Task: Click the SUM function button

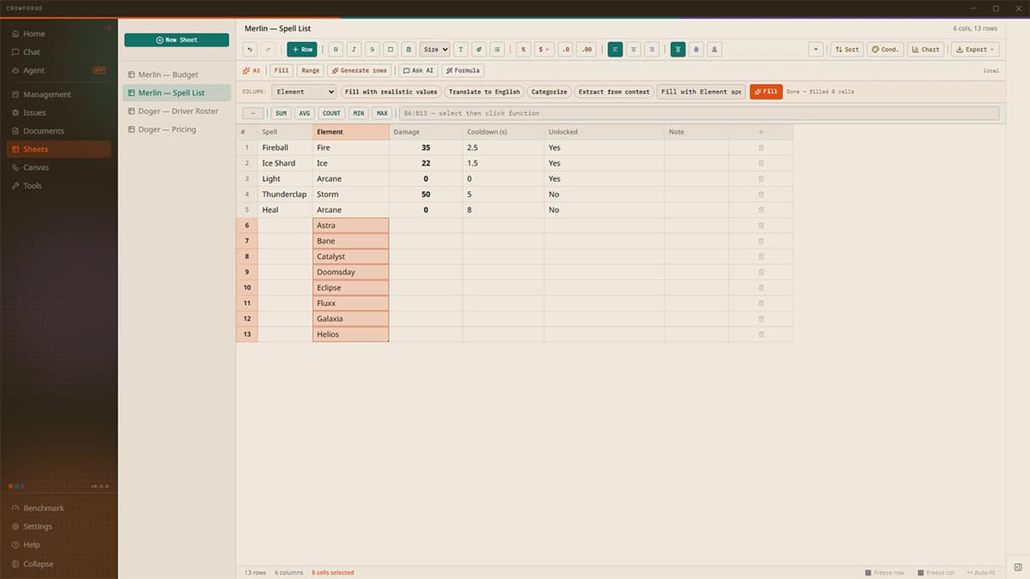Action: 281,113
